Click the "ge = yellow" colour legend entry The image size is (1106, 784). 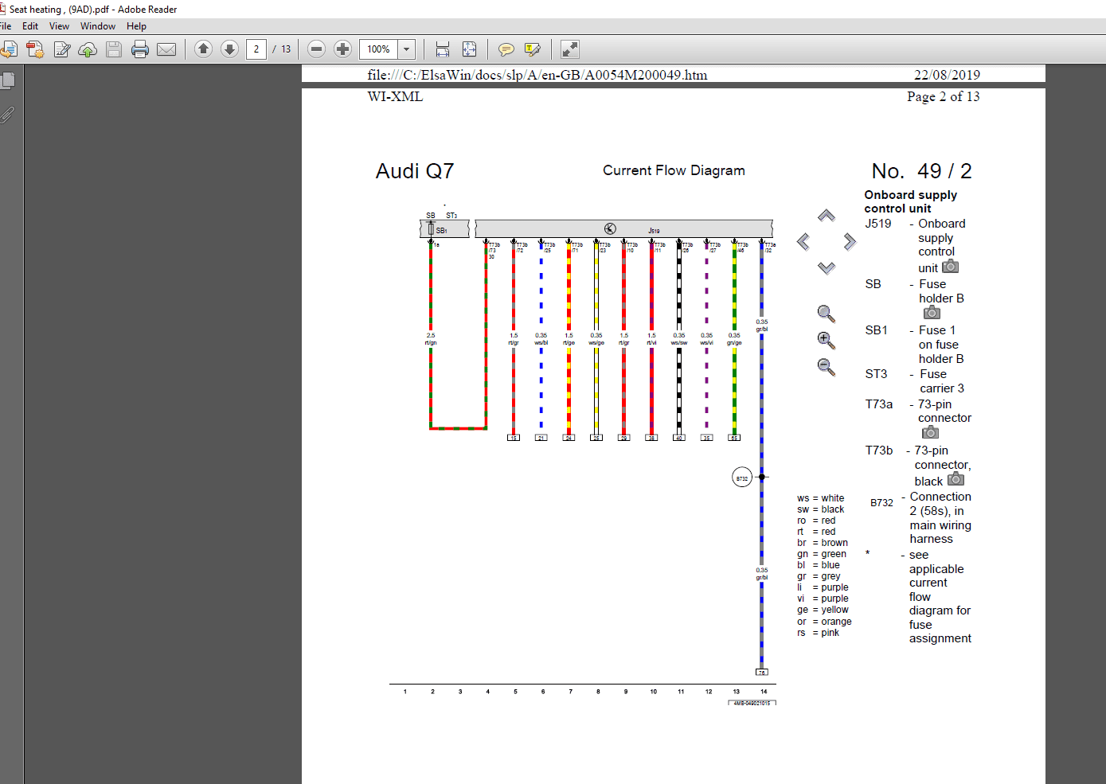[x=823, y=610]
